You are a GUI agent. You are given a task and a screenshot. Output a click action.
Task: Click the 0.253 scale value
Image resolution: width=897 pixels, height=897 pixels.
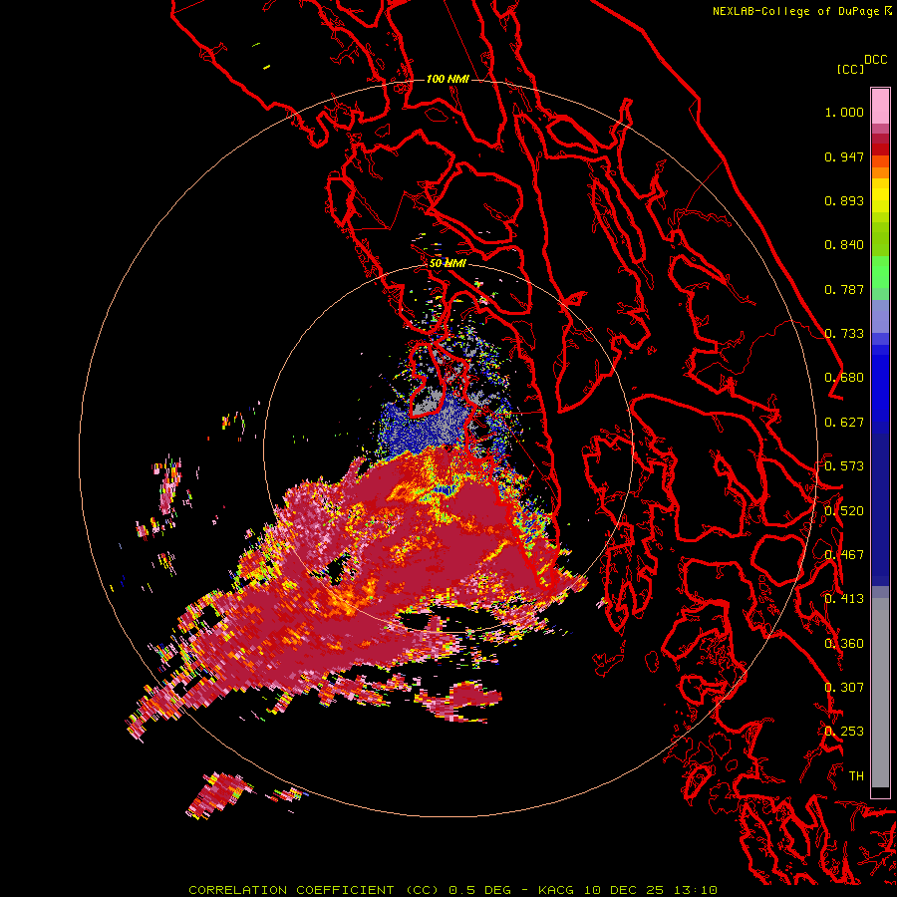[844, 732]
